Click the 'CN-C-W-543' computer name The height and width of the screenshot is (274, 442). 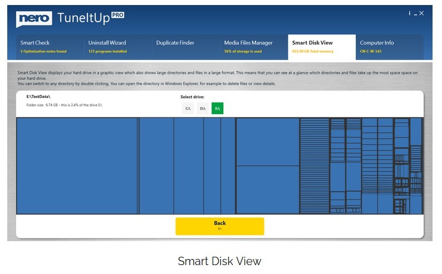click(x=371, y=51)
